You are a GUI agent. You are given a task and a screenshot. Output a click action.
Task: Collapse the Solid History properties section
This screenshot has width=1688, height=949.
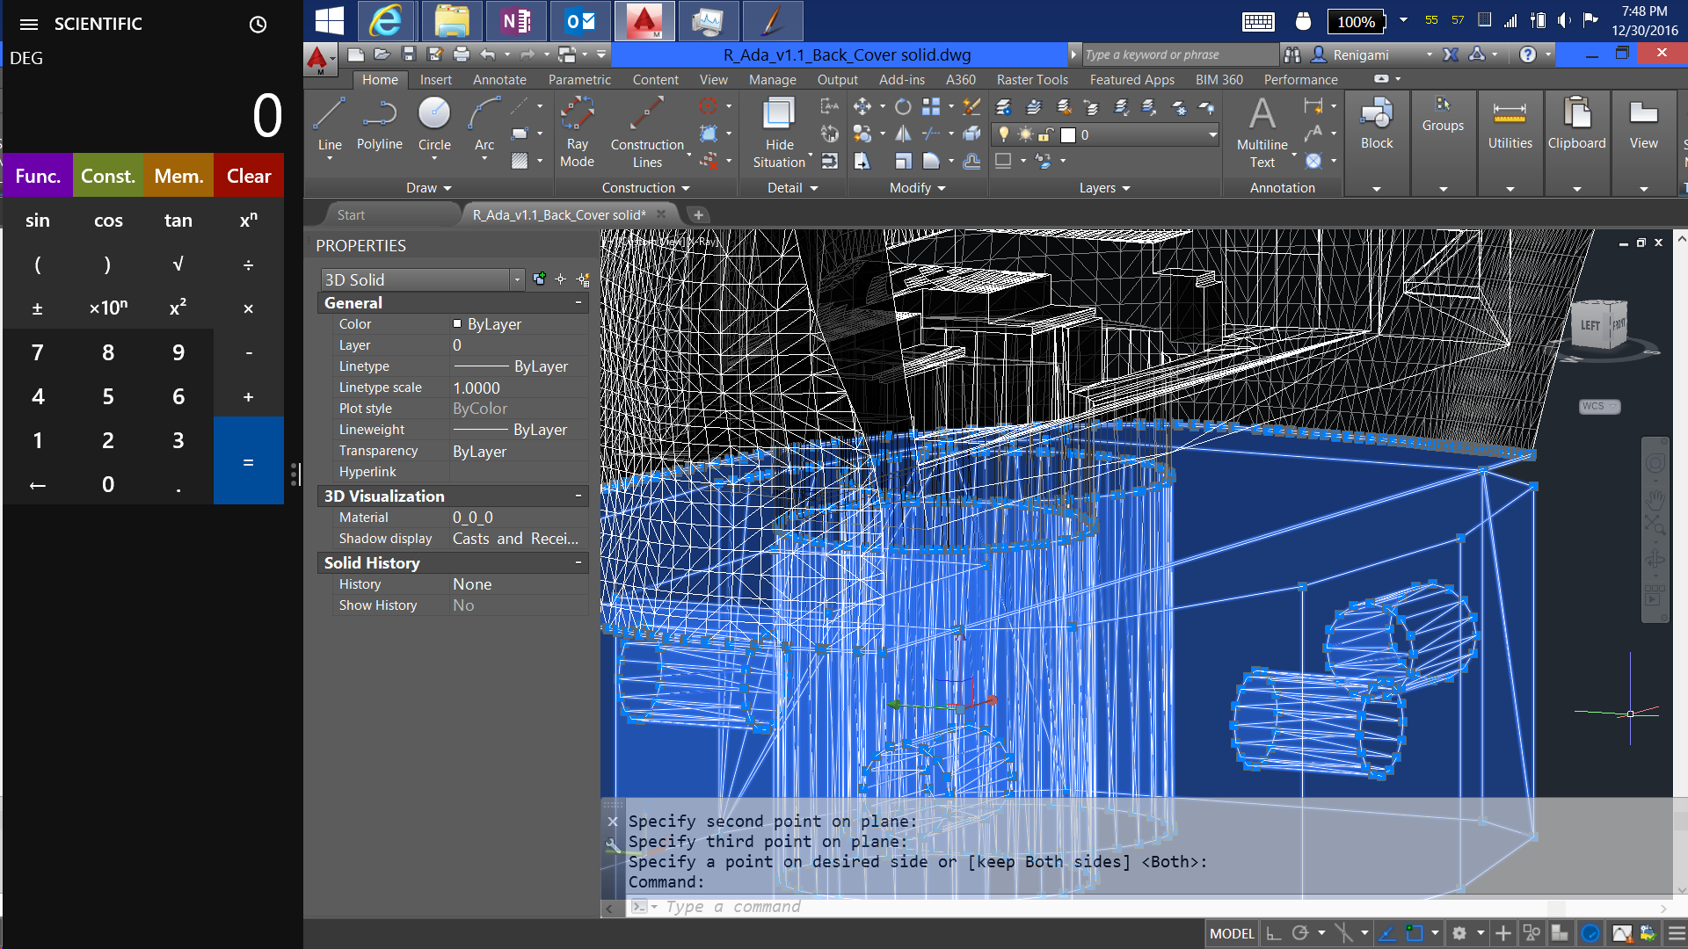[578, 562]
